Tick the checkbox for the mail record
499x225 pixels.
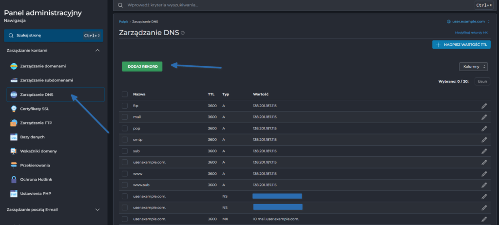click(x=125, y=117)
